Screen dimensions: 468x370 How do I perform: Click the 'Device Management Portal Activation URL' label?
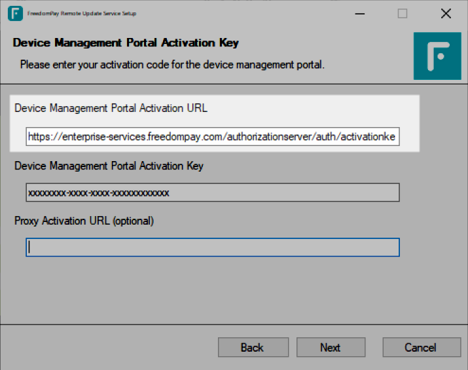pos(111,108)
